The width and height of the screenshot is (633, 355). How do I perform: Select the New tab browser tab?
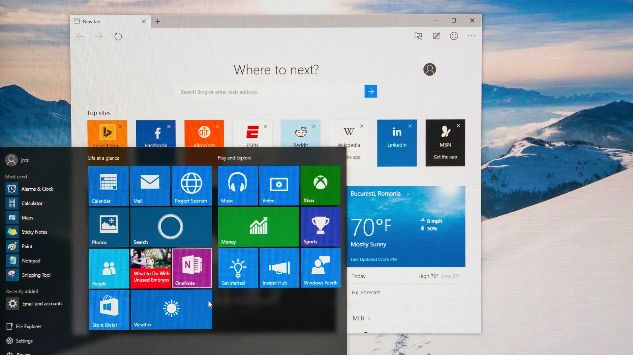point(110,21)
